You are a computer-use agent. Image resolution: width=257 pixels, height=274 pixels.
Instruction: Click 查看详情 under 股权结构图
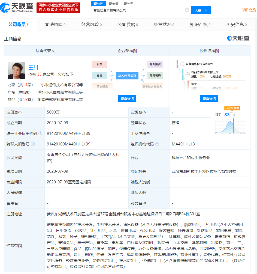point(209,99)
